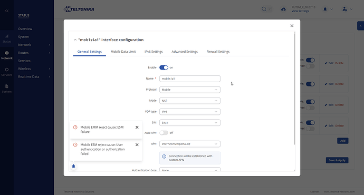Toggle first interface row enable switch
Screen dimensions: 364x195
tap(310, 60)
